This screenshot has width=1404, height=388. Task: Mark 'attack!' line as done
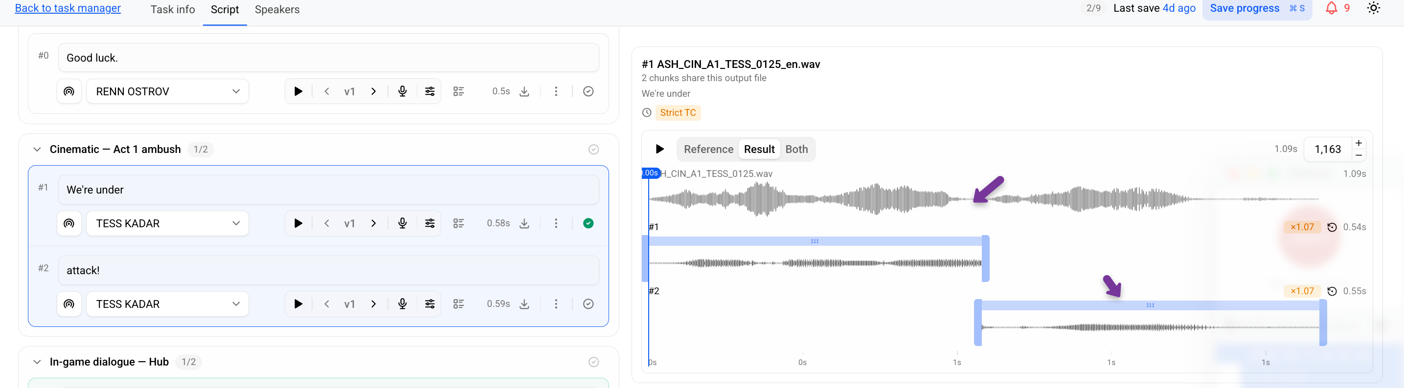pos(588,303)
